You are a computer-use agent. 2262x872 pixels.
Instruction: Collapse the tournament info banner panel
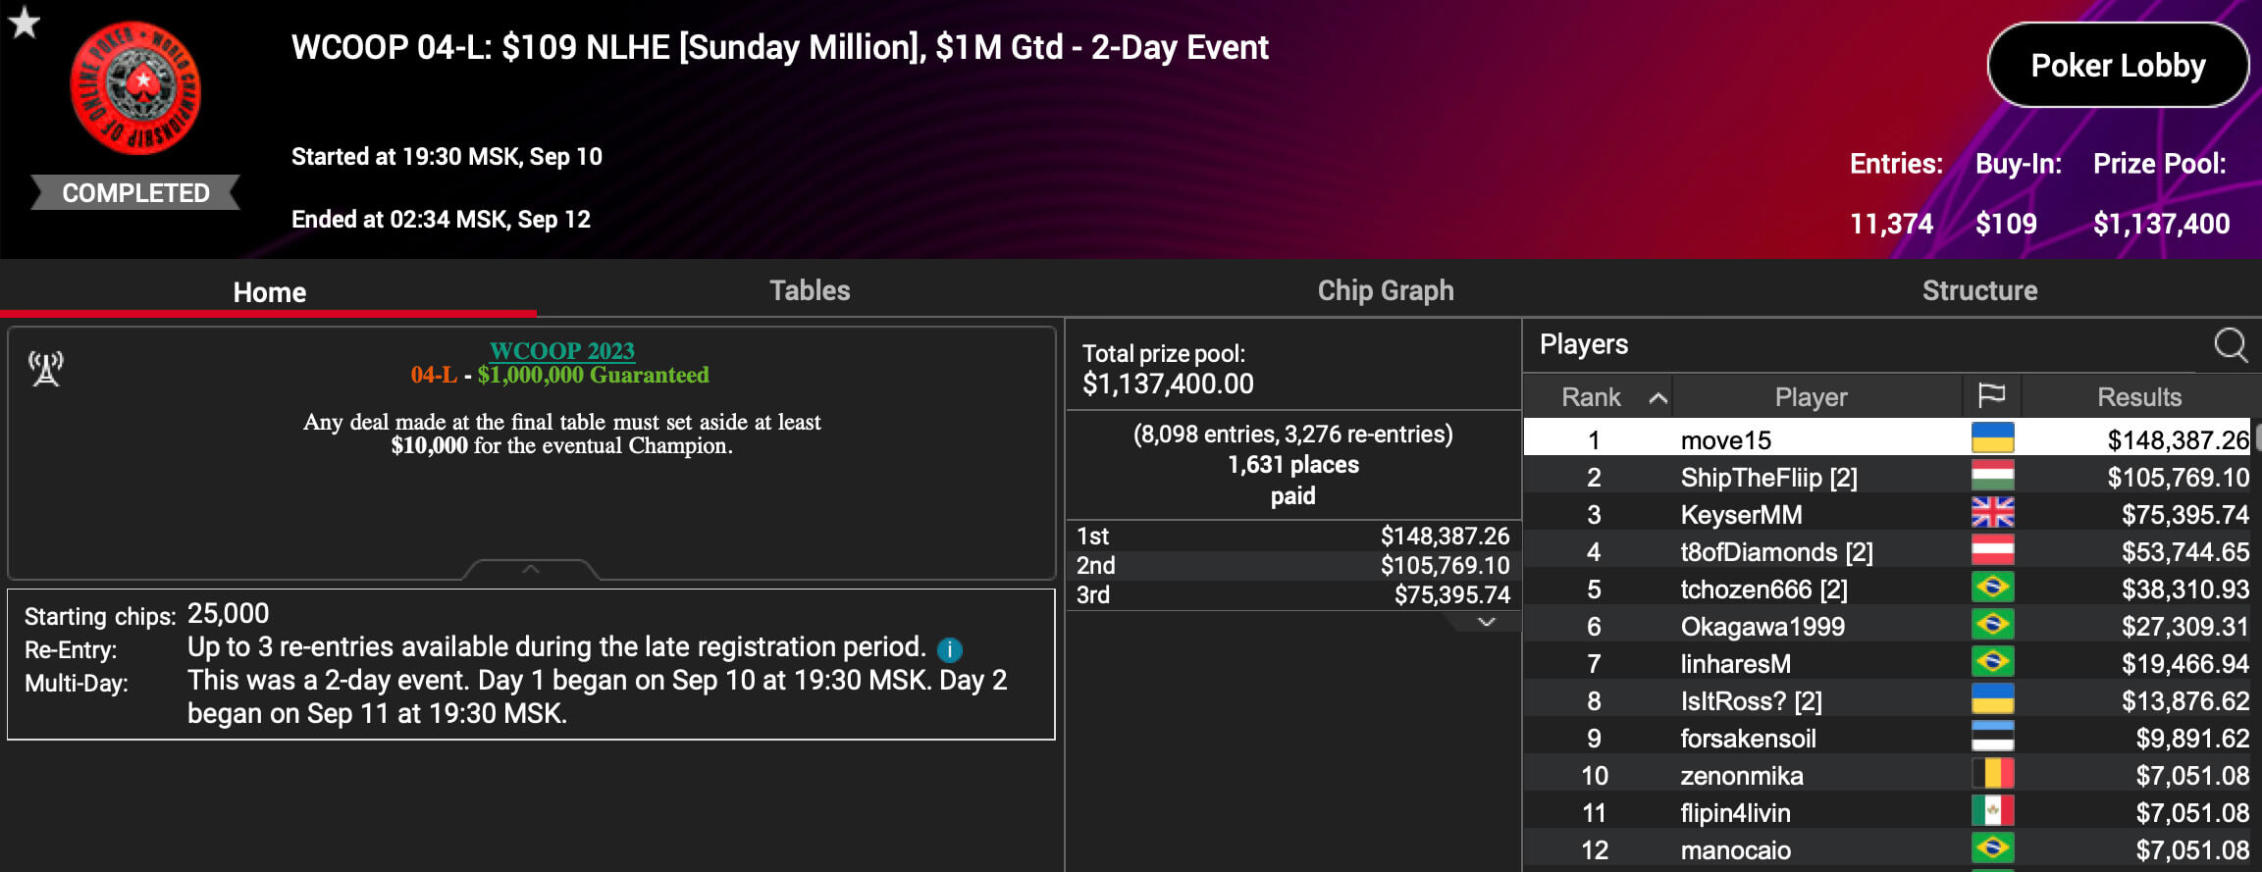pyautogui.click(x=531, y=569)
